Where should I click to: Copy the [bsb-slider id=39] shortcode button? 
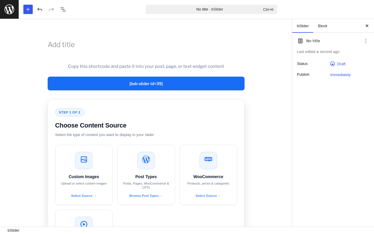click(x=146, y=84)
